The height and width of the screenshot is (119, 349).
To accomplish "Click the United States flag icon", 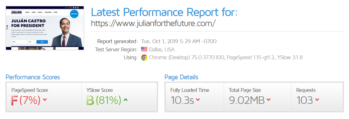I will [144, 49].
